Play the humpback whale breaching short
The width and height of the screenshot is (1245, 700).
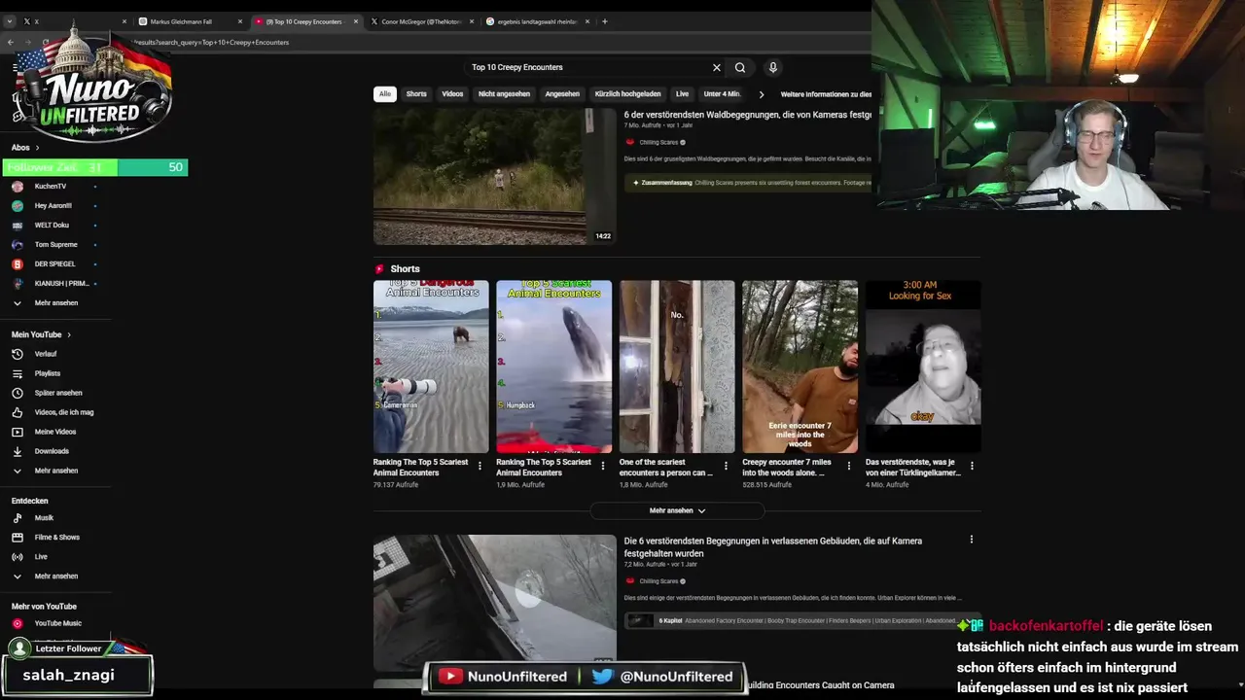point(553,367)
